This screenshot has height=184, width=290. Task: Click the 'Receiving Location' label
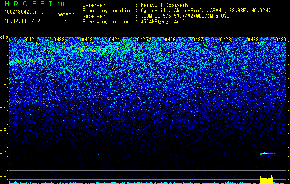pyautogui.click(x=107, y=11)
